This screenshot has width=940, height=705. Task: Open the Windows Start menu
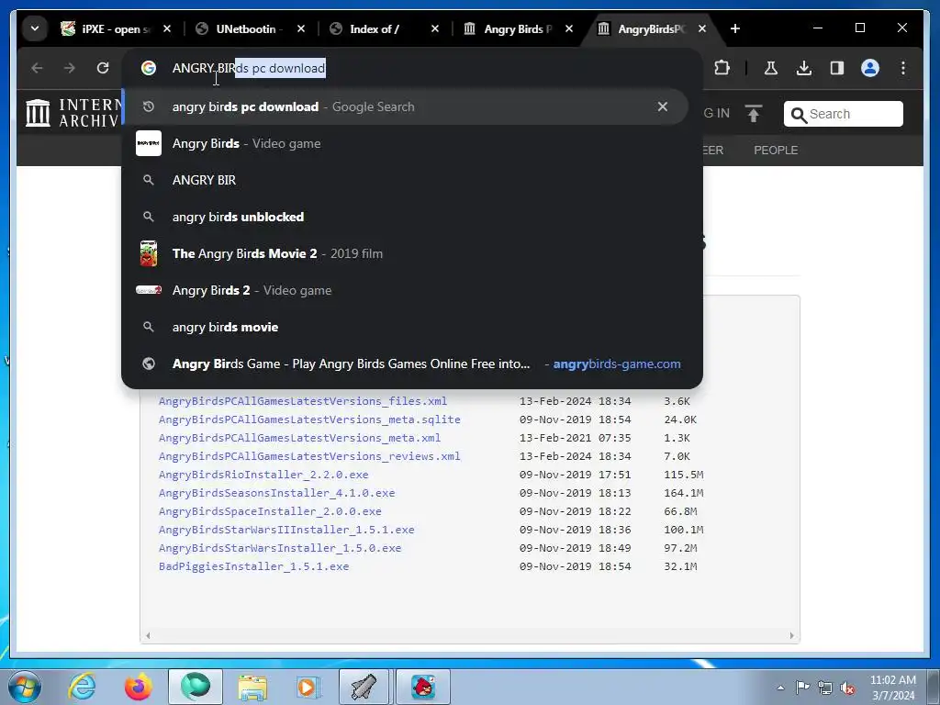pos(25,687)
